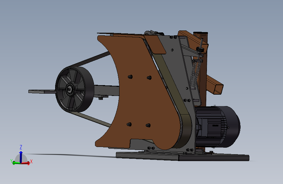Viewport: 283px width, 184px height.
Task: Select the flat tool rest bar left of the wheel
Action: click(x=42, y=92)
